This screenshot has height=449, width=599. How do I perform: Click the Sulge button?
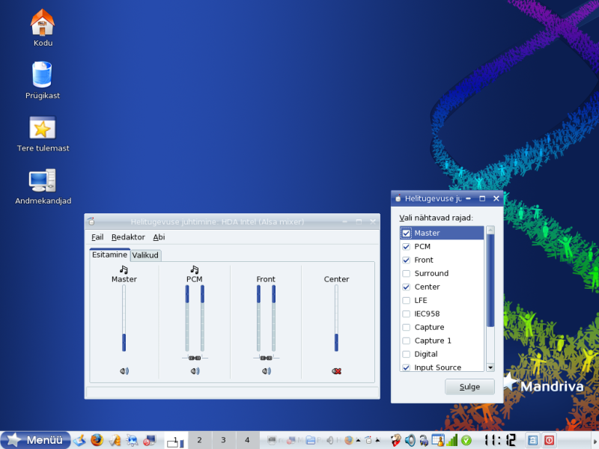[x=469, y=387]
